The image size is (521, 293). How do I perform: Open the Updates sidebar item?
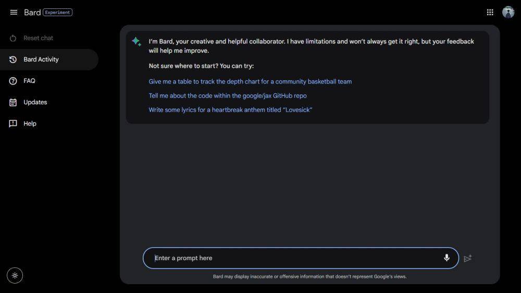tap(49, 102)
